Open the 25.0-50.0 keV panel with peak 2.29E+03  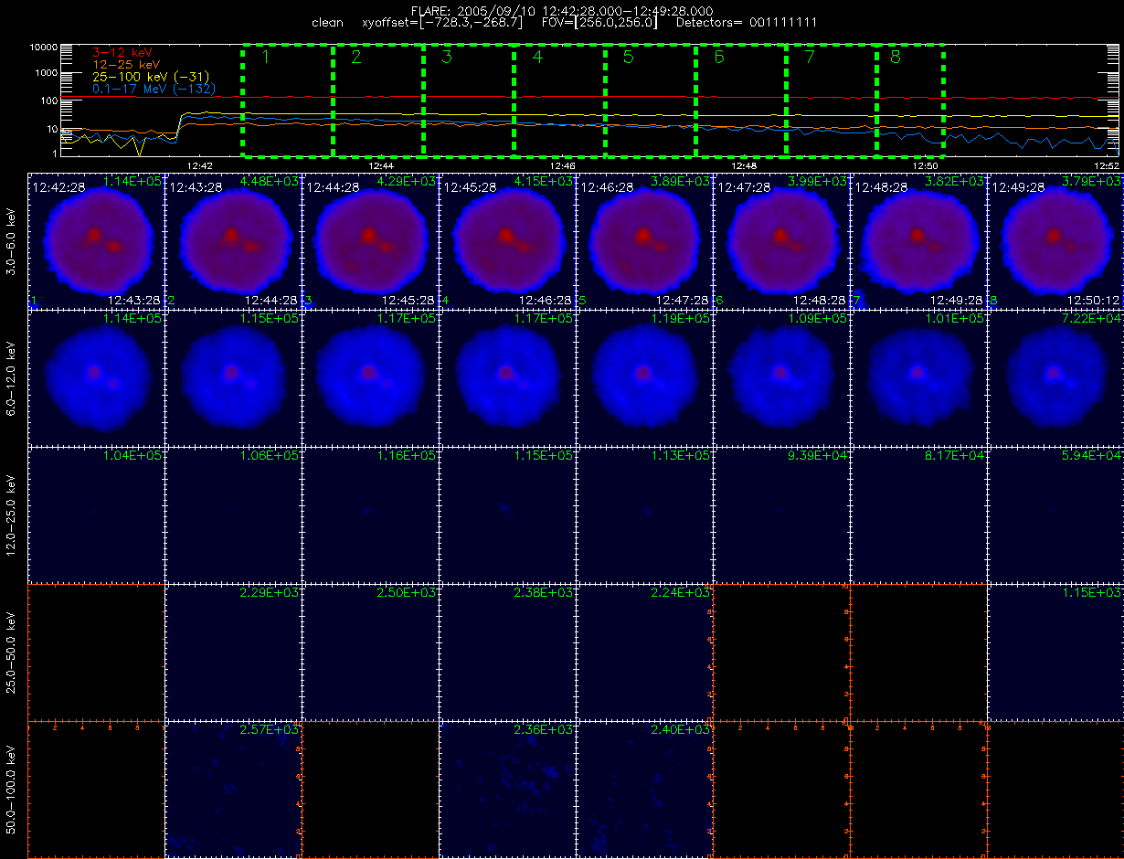233,652
